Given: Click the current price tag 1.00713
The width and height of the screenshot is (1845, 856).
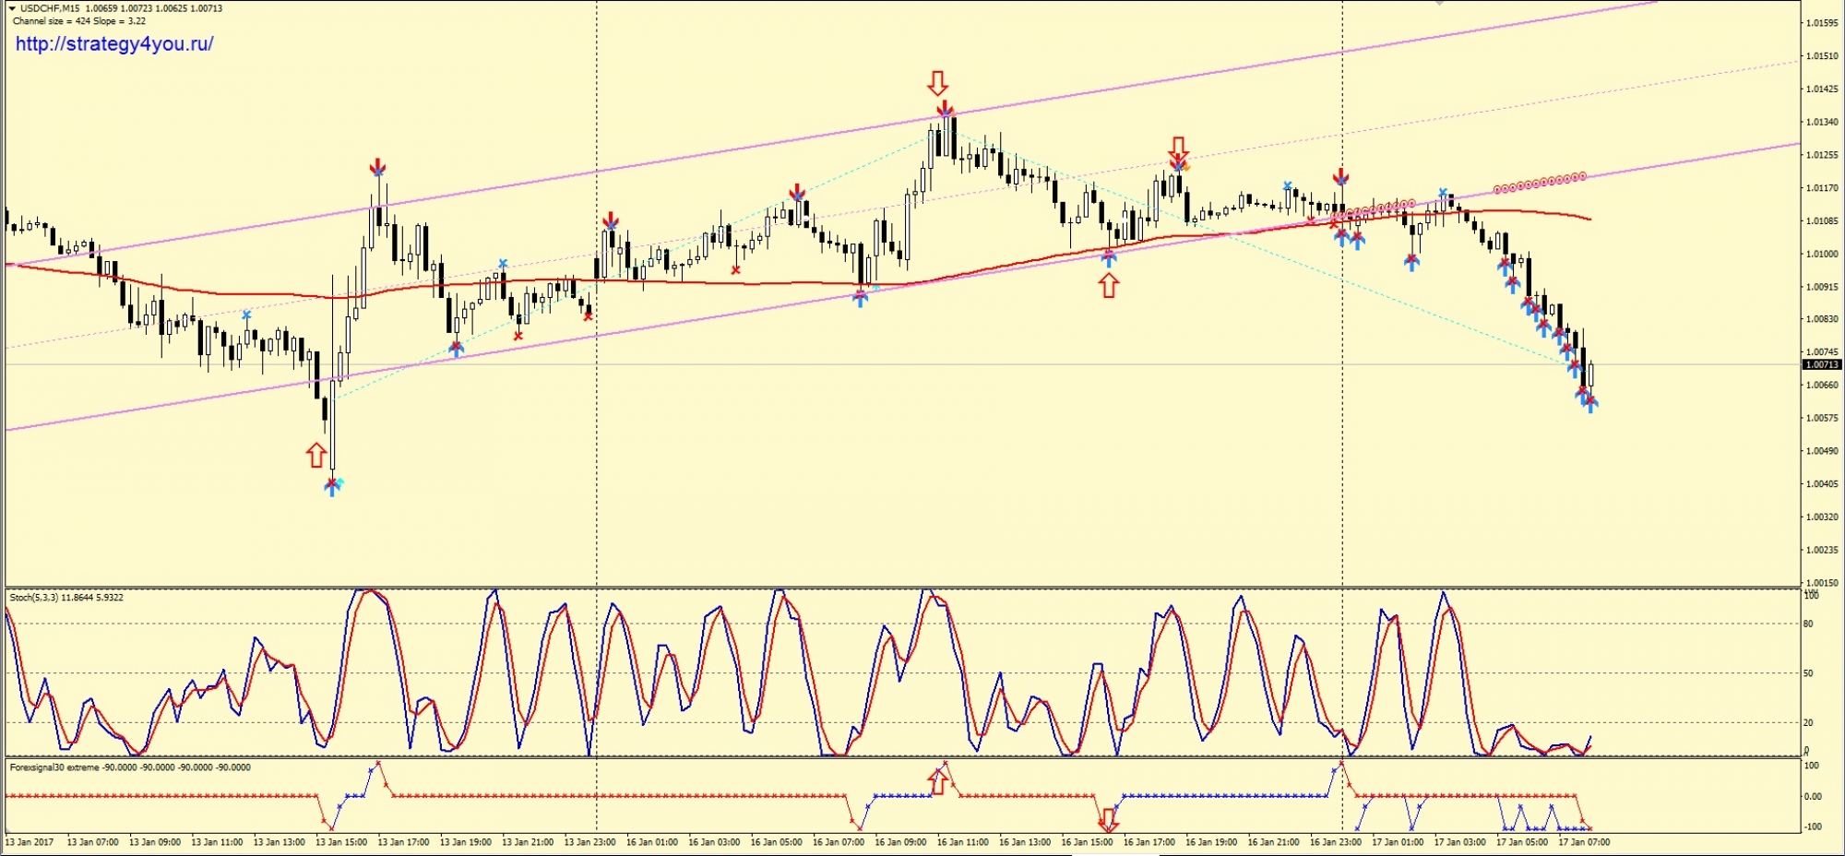Looking at the screenshot, I should (1821, 365).
